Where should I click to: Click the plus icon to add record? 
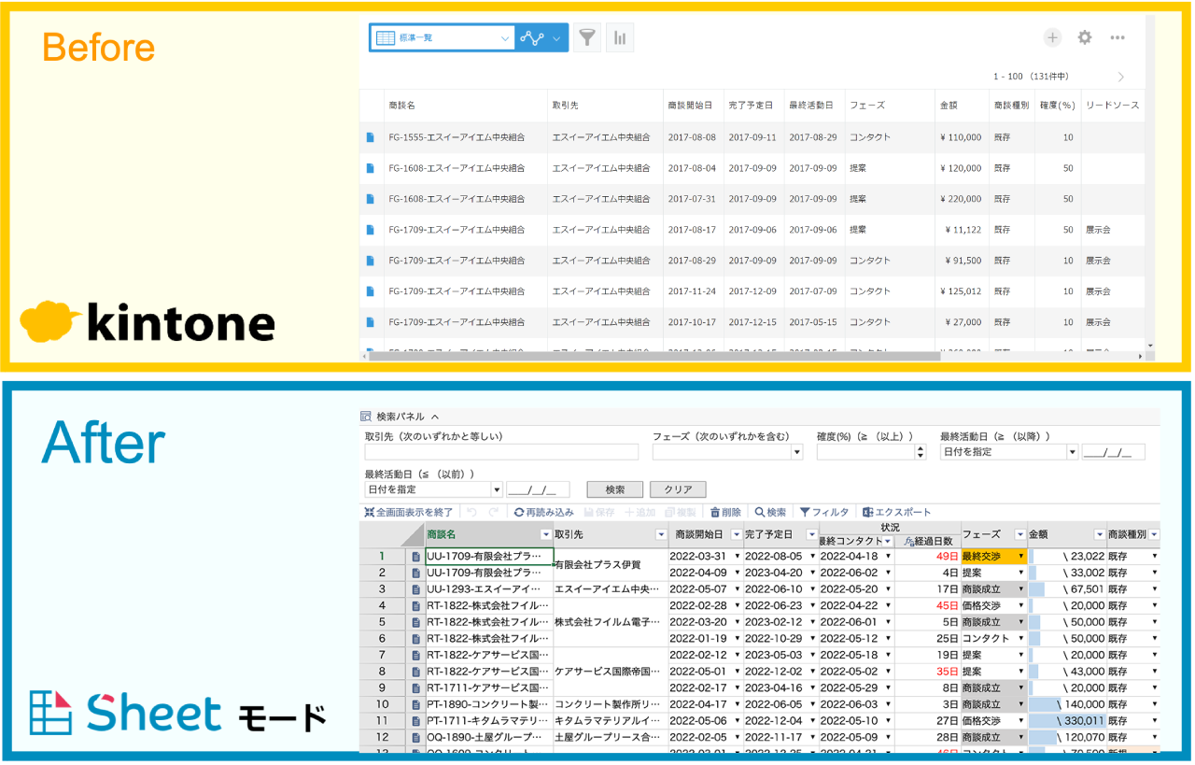point(1052,37)
